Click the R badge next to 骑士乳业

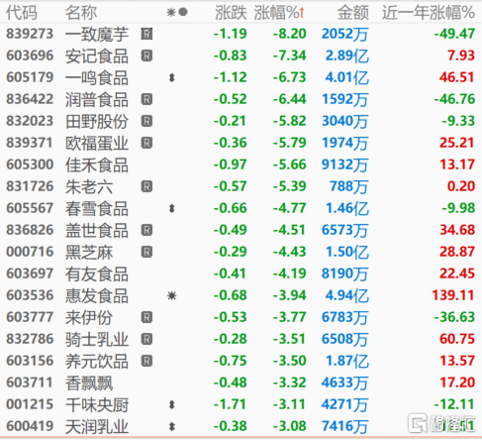click(x=146, y=339)
